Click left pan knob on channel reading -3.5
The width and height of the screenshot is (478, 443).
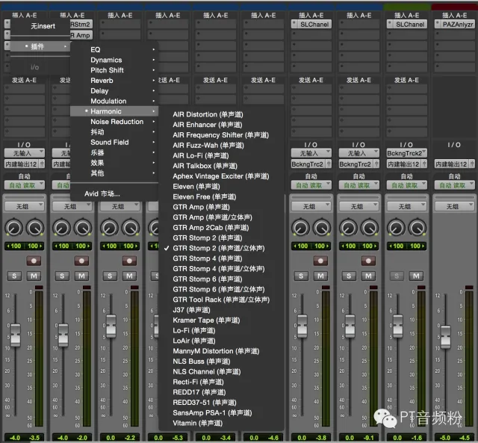point(13,228)
